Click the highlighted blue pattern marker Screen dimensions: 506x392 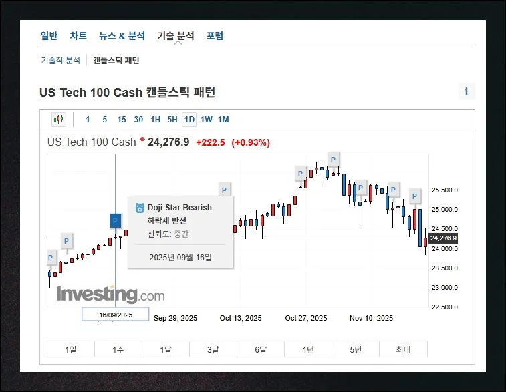click(115, 220)
